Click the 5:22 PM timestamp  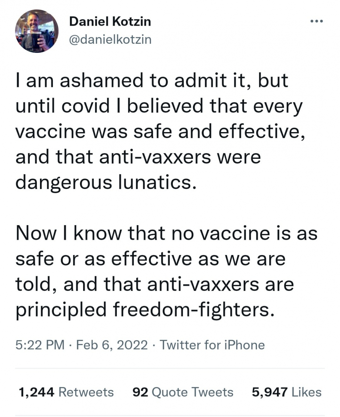click(x=40, y=345)
